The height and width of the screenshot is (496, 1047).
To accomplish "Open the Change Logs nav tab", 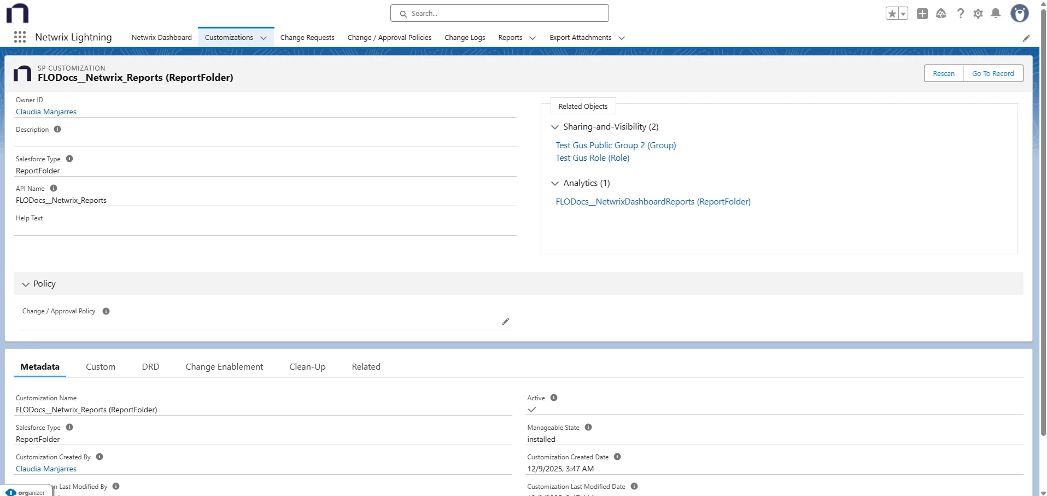I will pos(465,38).
